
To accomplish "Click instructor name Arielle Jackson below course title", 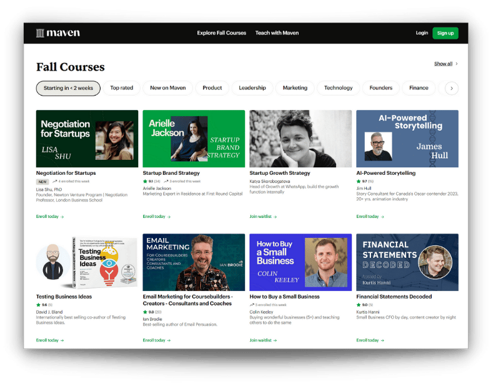I will pos(157,189).
